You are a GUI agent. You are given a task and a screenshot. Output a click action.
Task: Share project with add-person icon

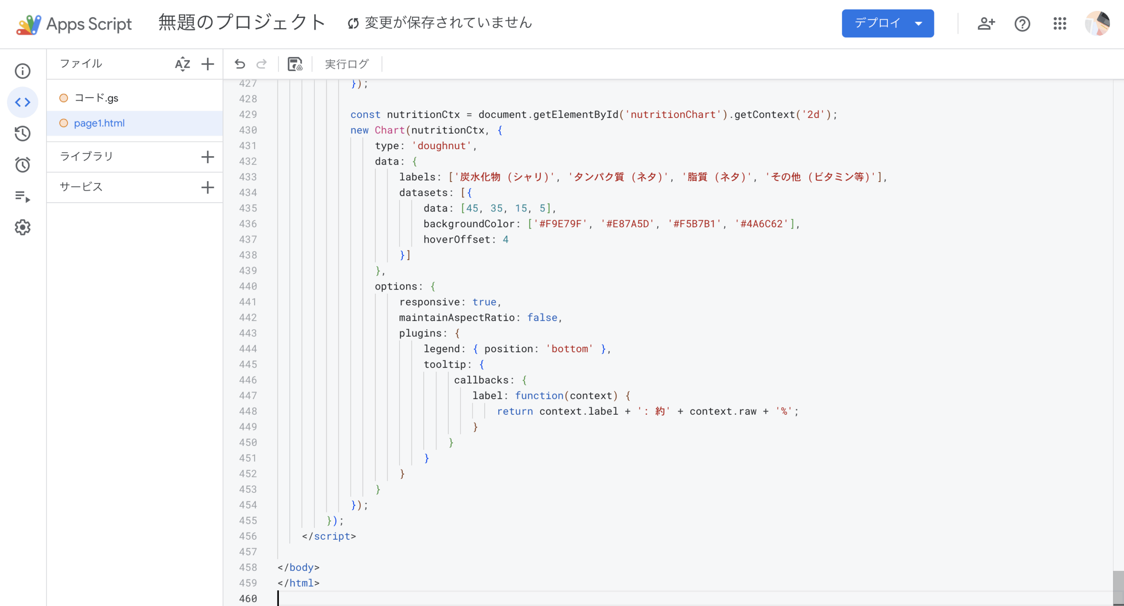tap(986, 24)
